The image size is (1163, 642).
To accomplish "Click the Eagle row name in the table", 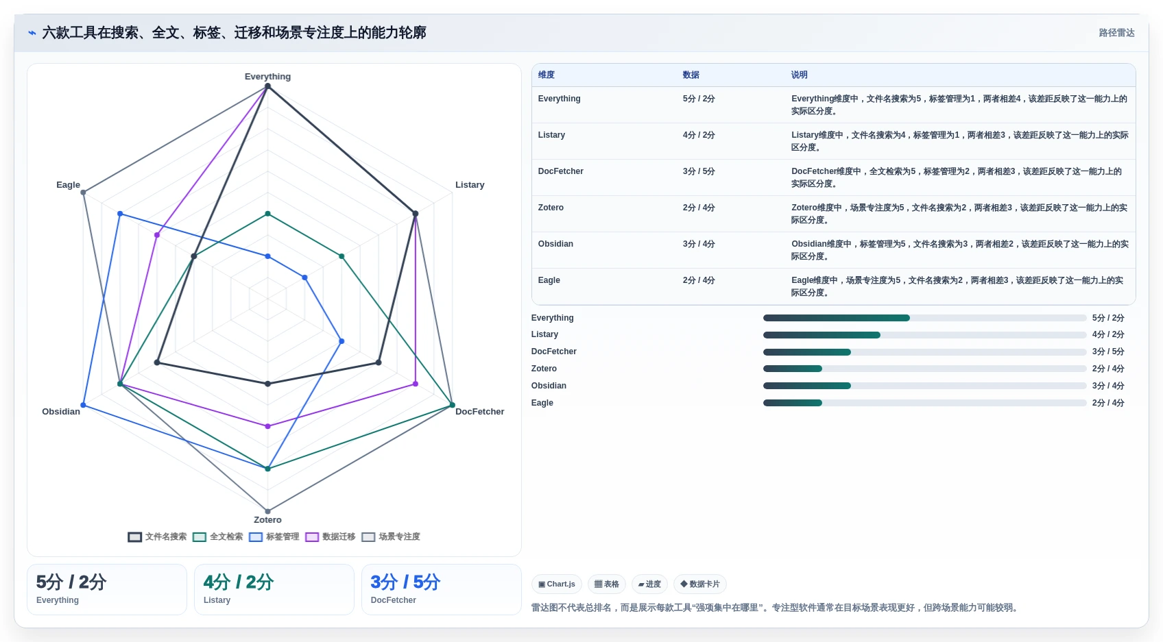I will coord(549,280).
